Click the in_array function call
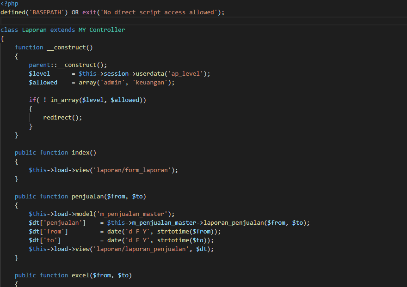This screenshot has width=407, height=287. click(64, 100)
